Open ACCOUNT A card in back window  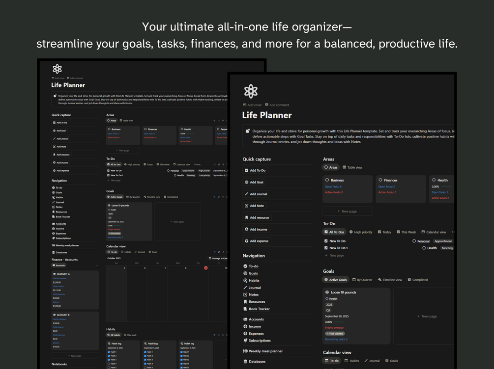coord(75,290)
